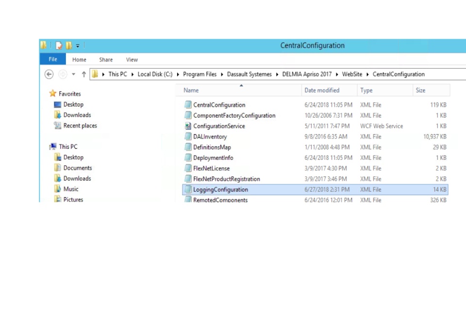Click Local Disk (C:) in address path
The height and width of the screenshot is (329, 466).
pos(155,74)
